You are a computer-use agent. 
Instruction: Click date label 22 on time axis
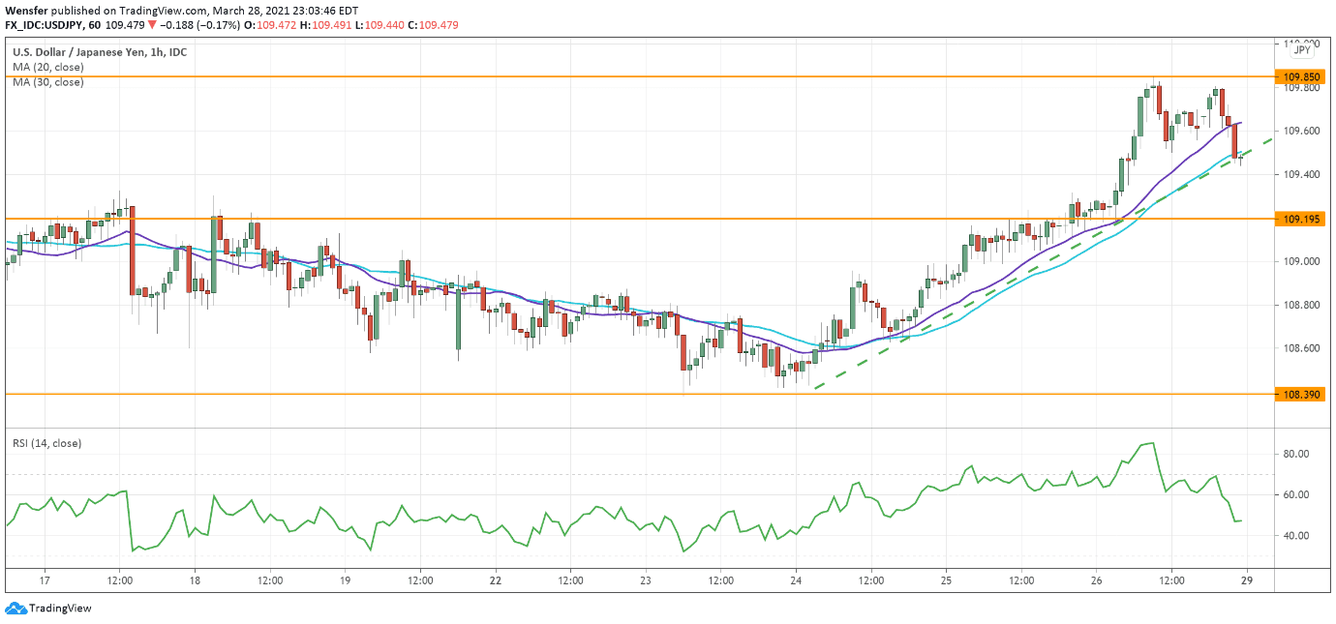coord(496,580)
